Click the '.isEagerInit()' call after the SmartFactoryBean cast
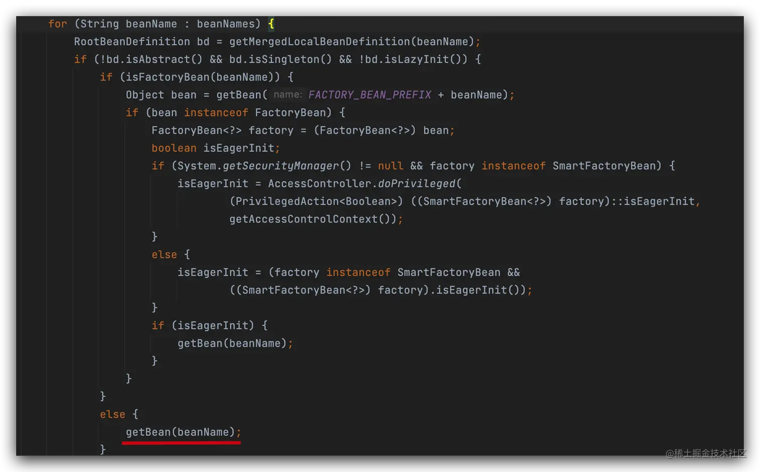The width and height of the screenshot is (760, 472). (x=478, y=290)
